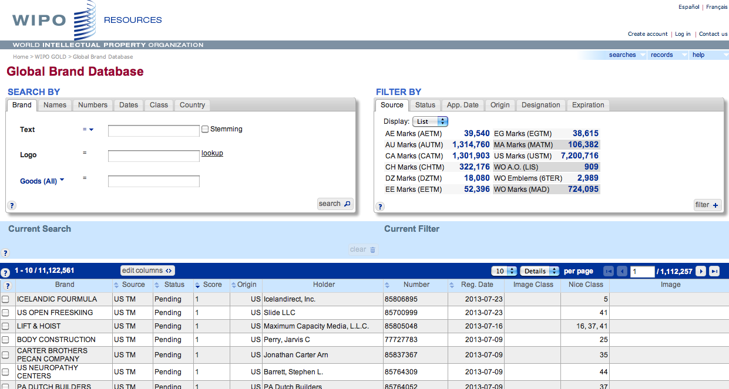Image resolution: width=729 pixels, height=389 pixels.
Task: Tick the US NEUROPATHY CENTERS row checkbox
Action: click(5, 372)
